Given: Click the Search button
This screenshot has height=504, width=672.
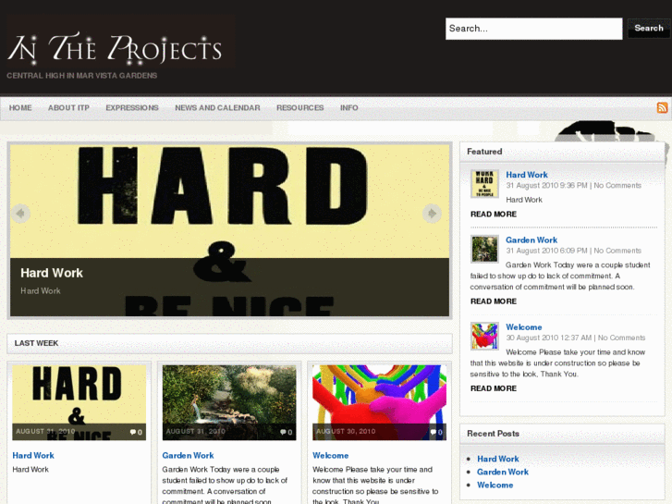Looking at the screenshot, I should tap(649, 29).
